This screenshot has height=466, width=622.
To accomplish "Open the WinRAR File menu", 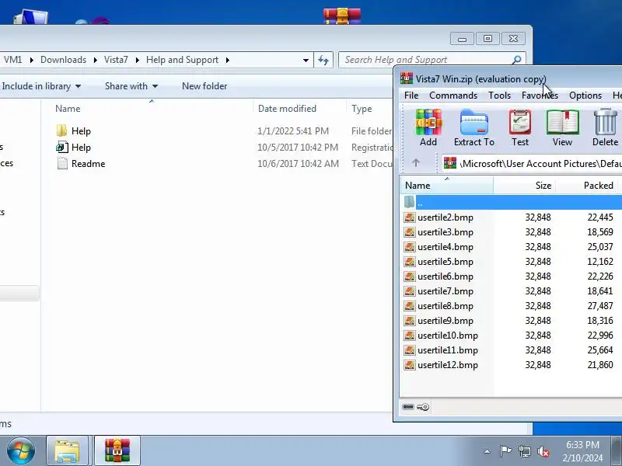I will [411, 96].
